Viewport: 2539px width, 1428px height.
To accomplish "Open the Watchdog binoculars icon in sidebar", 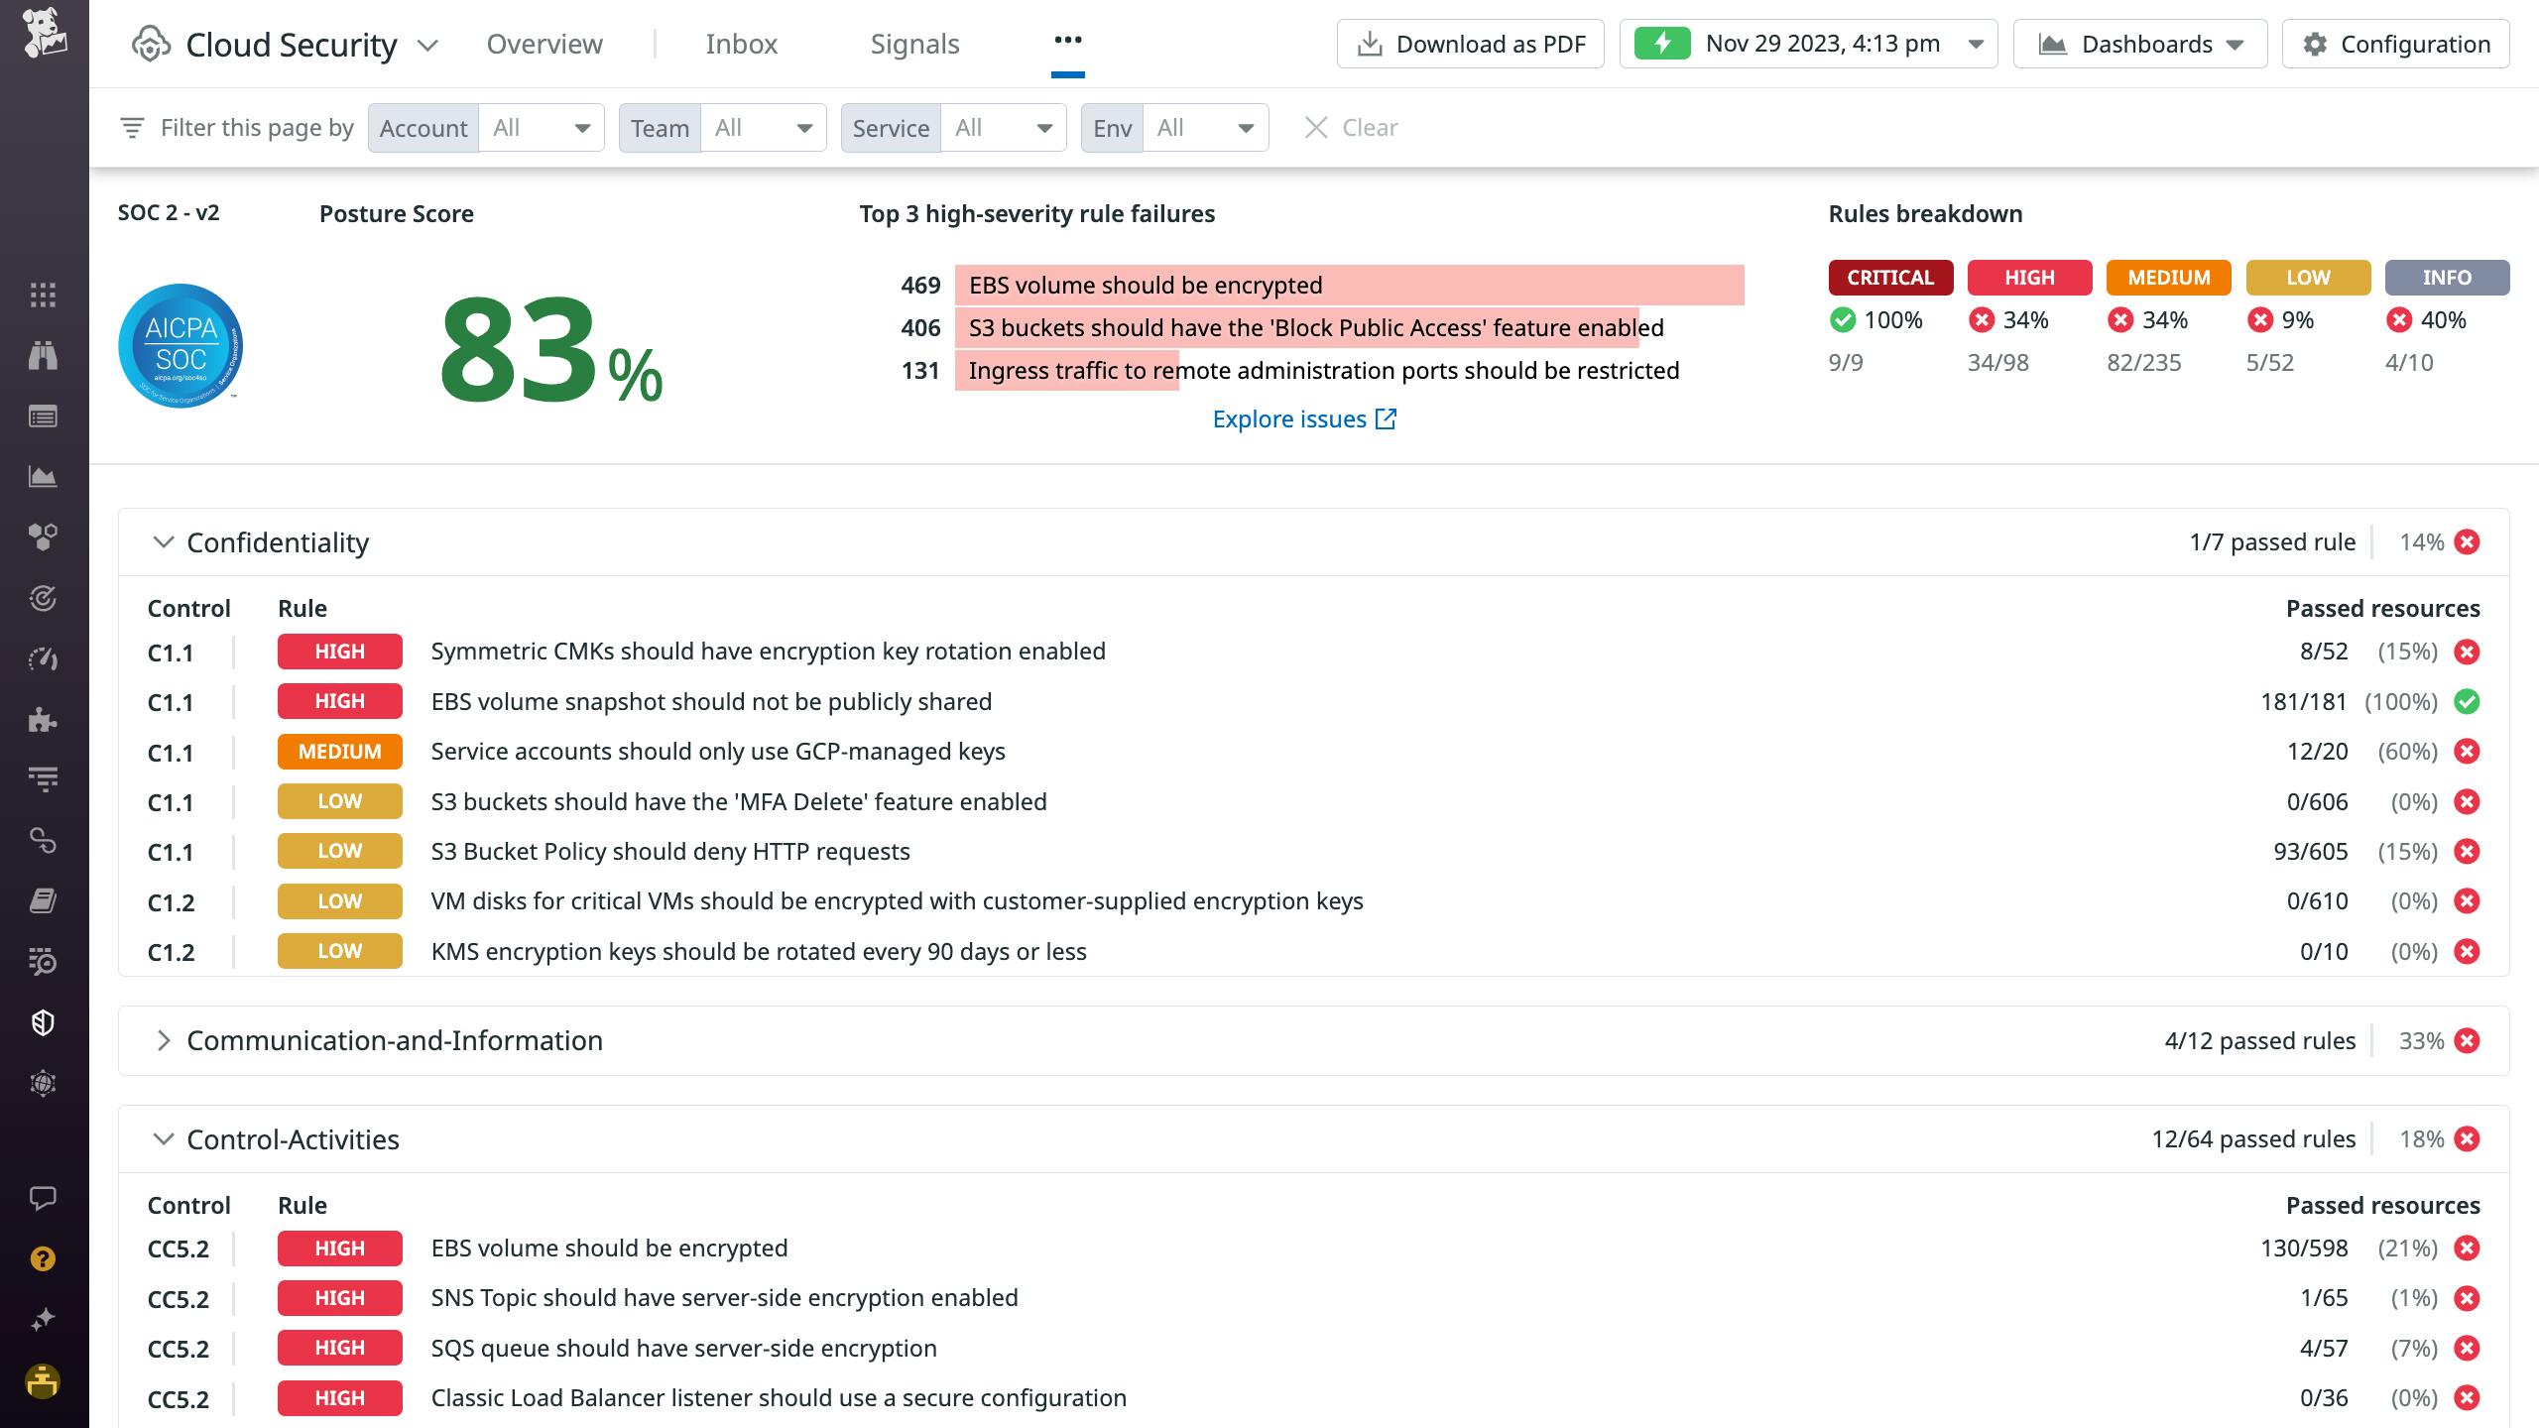I will tap(42, 355).
